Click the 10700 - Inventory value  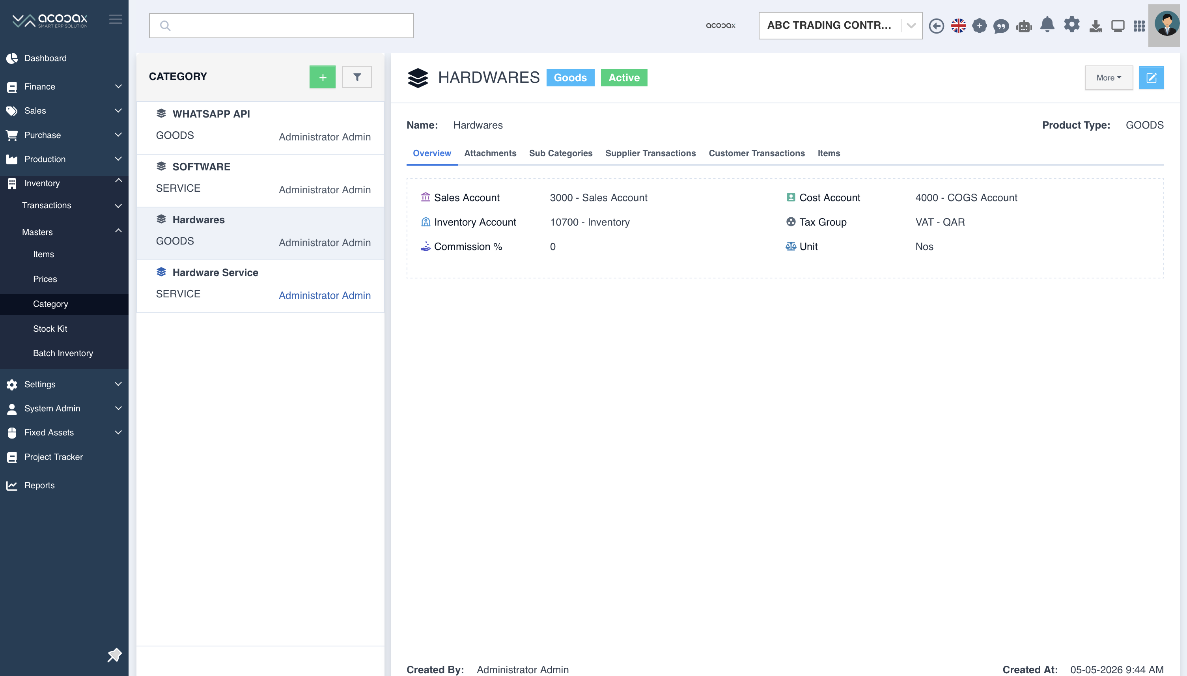pos(590,222)
